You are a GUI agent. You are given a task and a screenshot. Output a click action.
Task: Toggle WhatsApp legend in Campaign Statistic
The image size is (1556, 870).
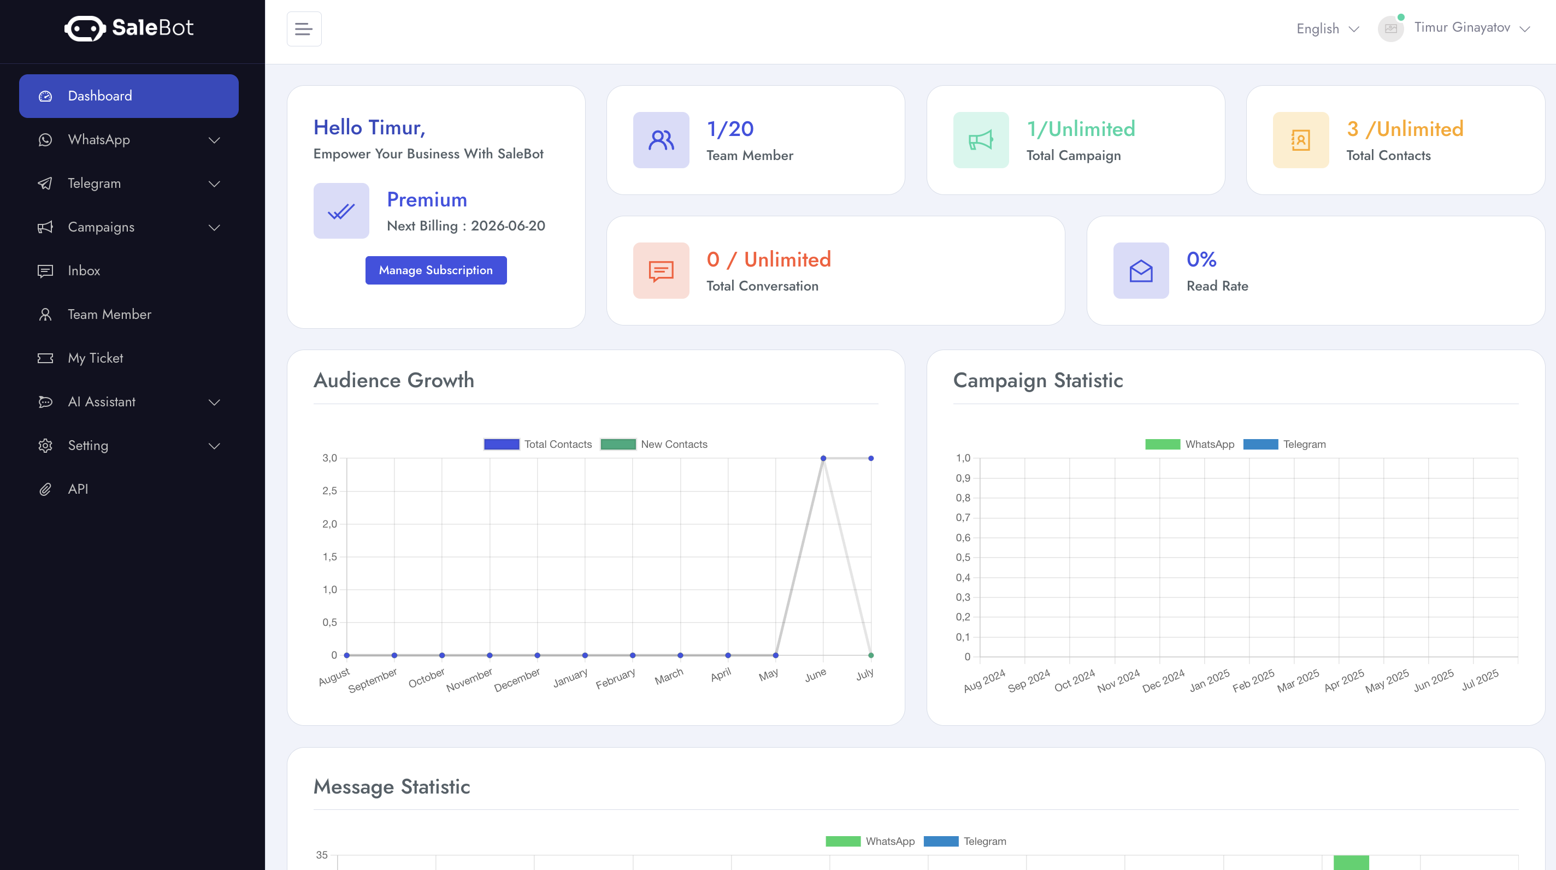point(1189,445)
